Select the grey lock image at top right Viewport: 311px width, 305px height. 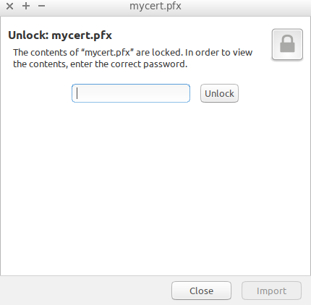[287, 44]
